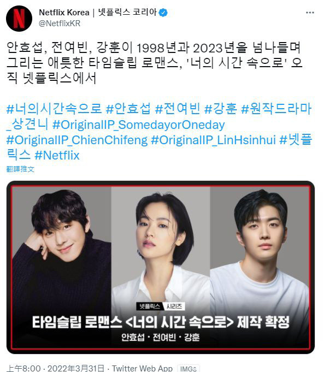Screen dimensions: 324x372
Task: Click hashtag #너의시간속으로
Action: (54, 109)
